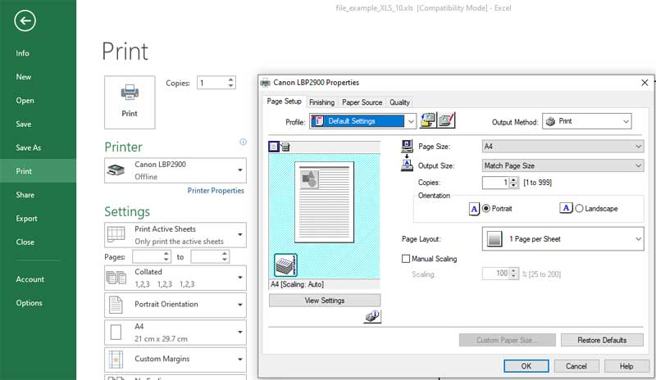Click the page preview mode icon above the preview
This screenshot has width=656, height=380.
click(x=274, y=147)
